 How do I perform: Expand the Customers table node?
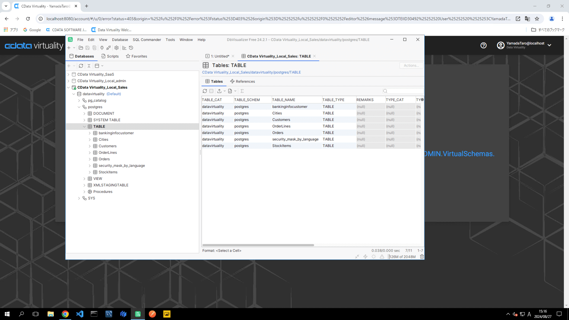click(90, 146)
